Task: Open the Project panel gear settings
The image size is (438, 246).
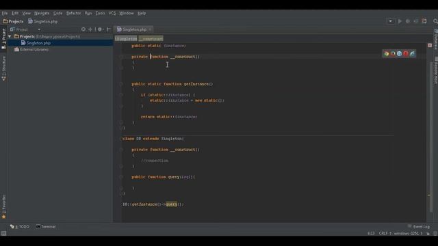Action: (101, 29)
